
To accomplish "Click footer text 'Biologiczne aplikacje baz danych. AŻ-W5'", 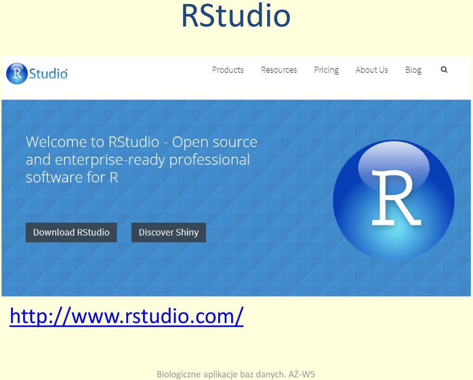I will [236, 374].
